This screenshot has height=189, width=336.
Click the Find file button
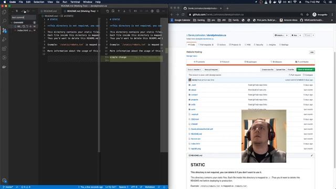291,70
